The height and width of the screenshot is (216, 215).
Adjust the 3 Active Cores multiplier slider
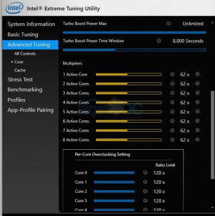pyautogui.click(x=129, y=93)
